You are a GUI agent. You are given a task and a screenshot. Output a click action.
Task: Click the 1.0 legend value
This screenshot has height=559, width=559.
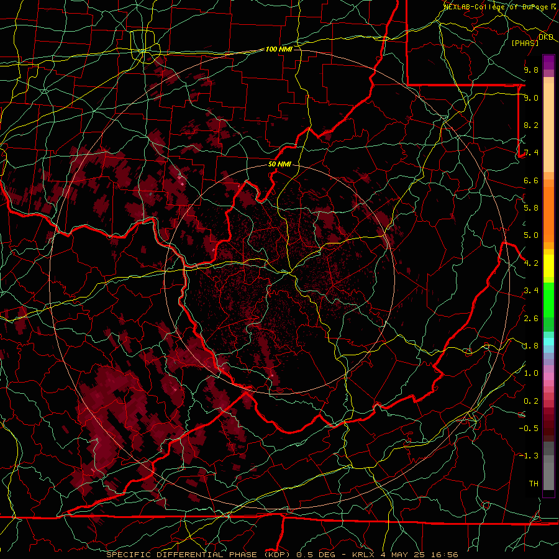(x=531, y=373)
